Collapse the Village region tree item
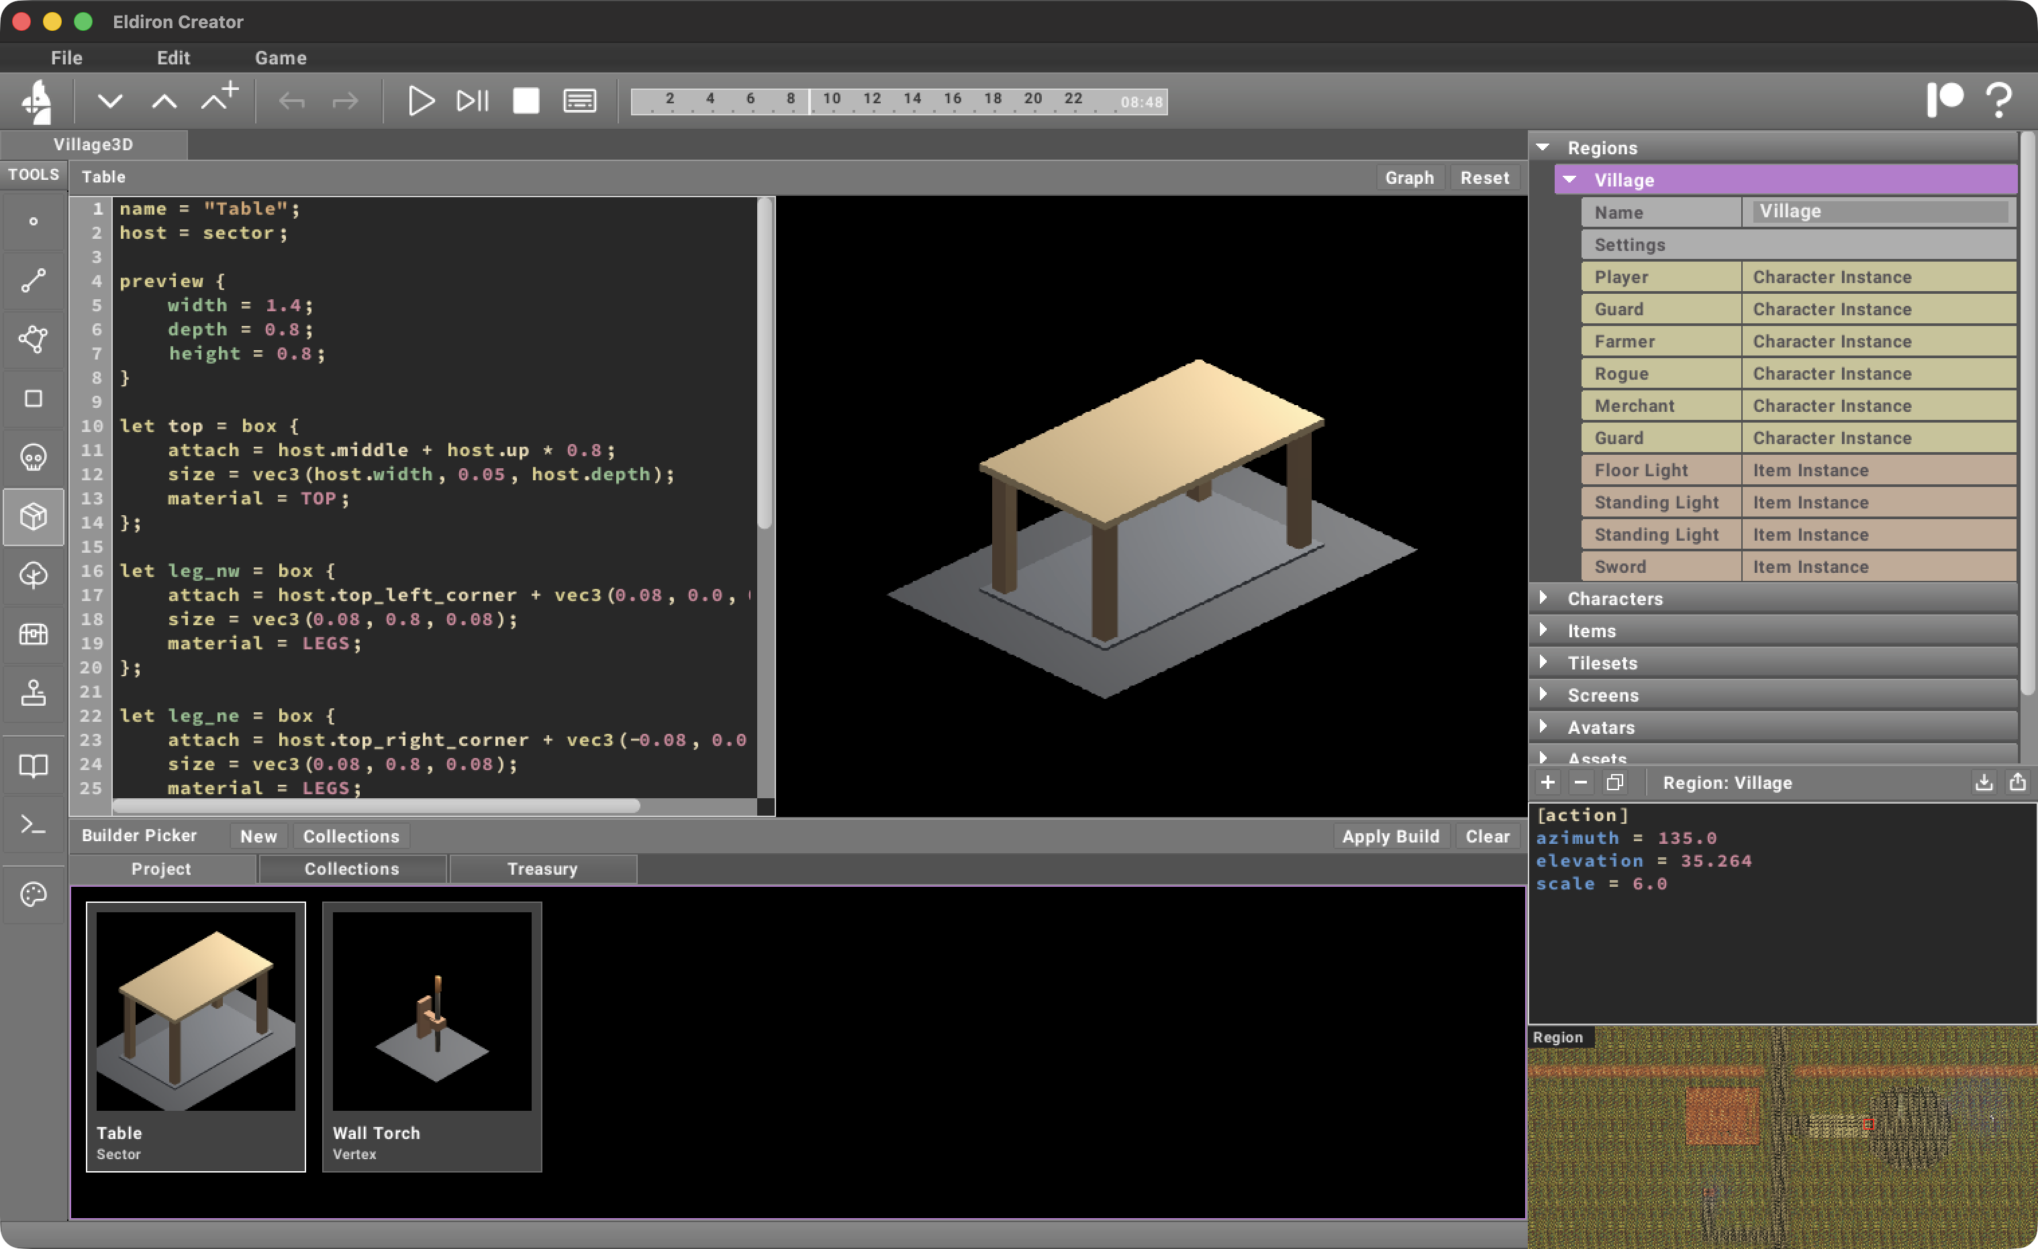Screen dimensions: 2038x1249 [x=1569, y=179]
